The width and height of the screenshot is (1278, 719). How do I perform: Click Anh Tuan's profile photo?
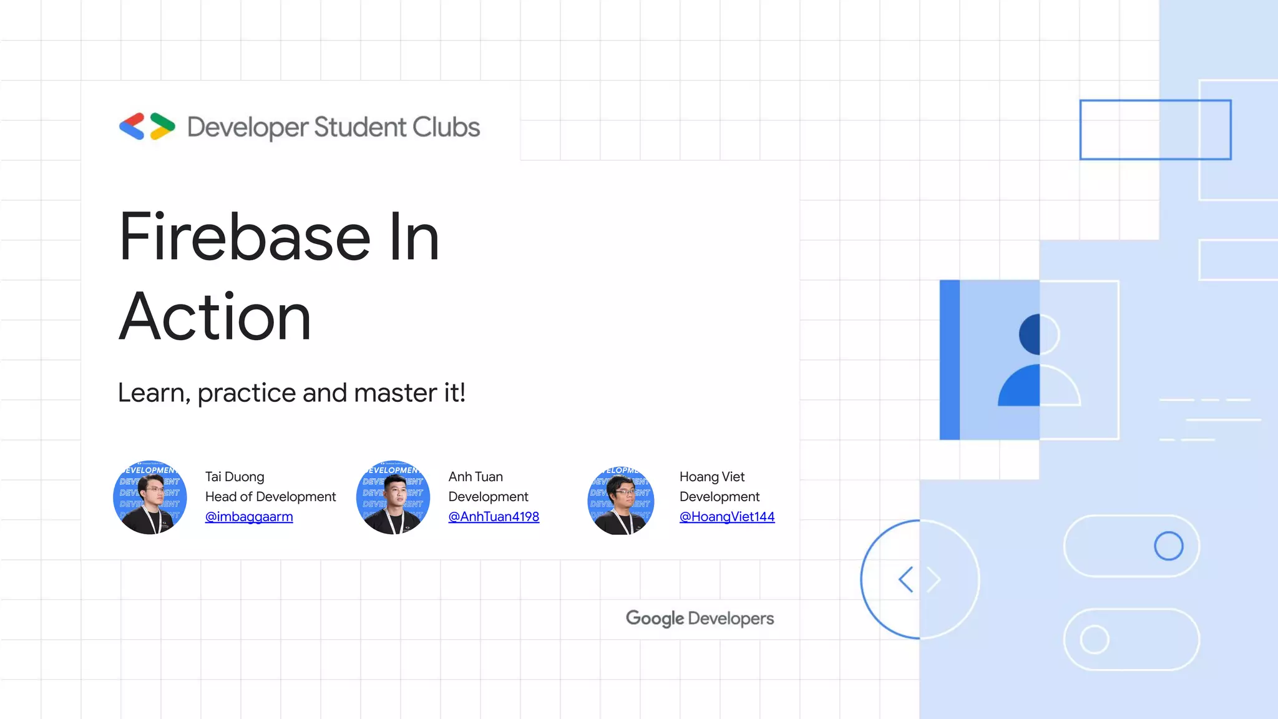tap(393, 497)
